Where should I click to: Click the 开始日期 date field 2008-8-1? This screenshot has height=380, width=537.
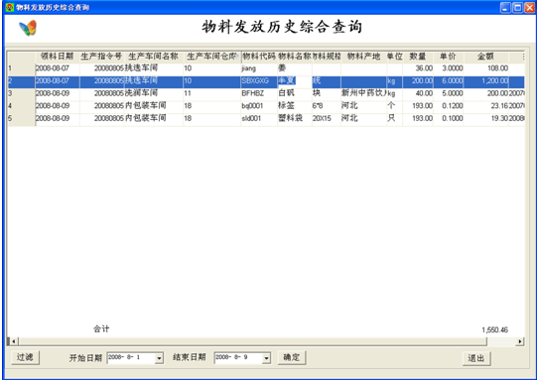click(131, 358)
